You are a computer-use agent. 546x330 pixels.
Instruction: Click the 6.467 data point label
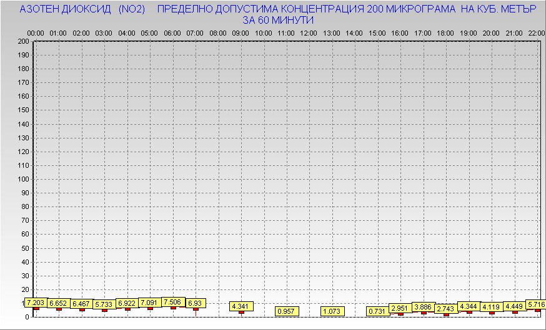click(x=81, y=304)
